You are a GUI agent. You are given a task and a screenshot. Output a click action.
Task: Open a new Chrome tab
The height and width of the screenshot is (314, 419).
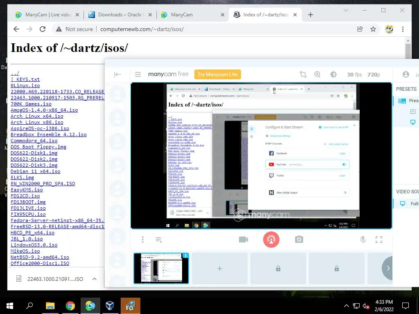point(311,15)
